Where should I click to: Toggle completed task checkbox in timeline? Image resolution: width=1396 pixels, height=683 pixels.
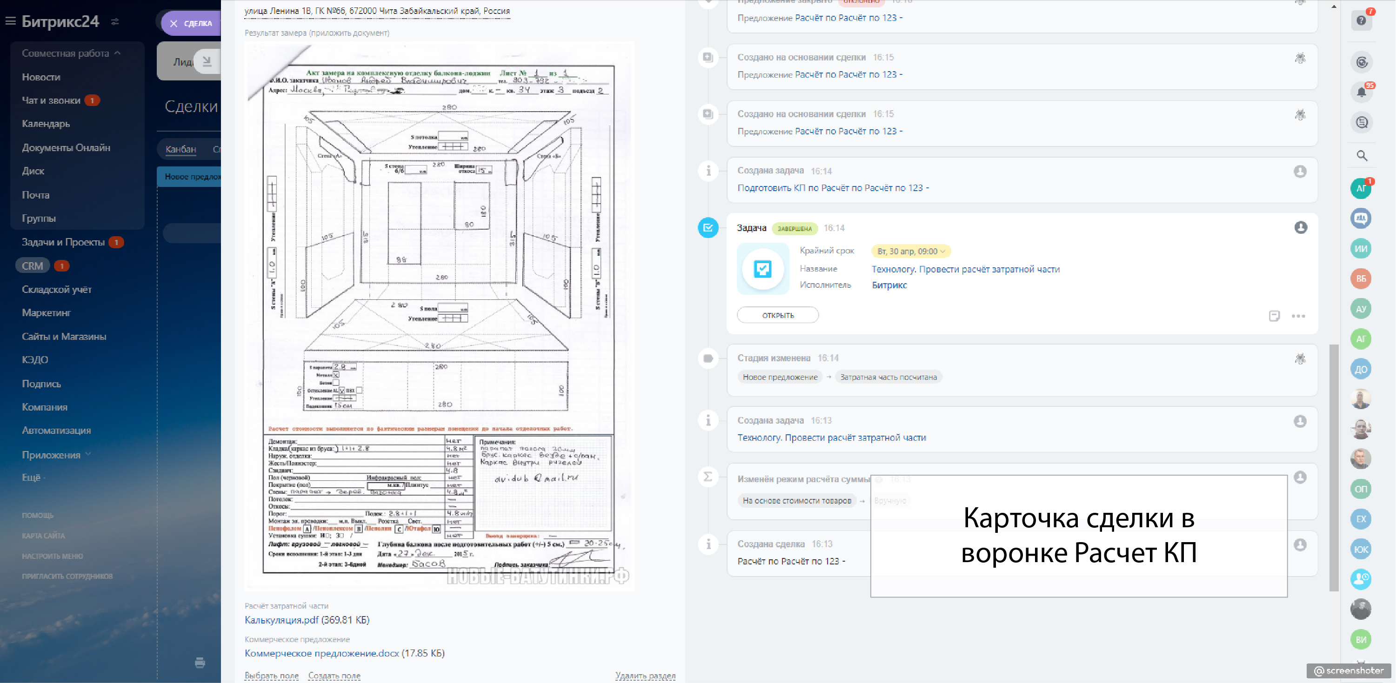point(708,228)
